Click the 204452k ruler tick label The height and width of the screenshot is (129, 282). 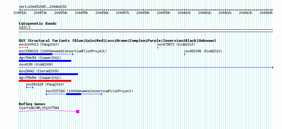pyautogui.click(x=20, y=13)
